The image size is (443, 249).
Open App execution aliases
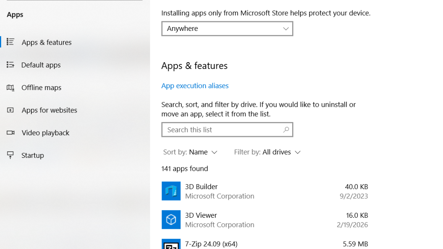tap(195, 85)
